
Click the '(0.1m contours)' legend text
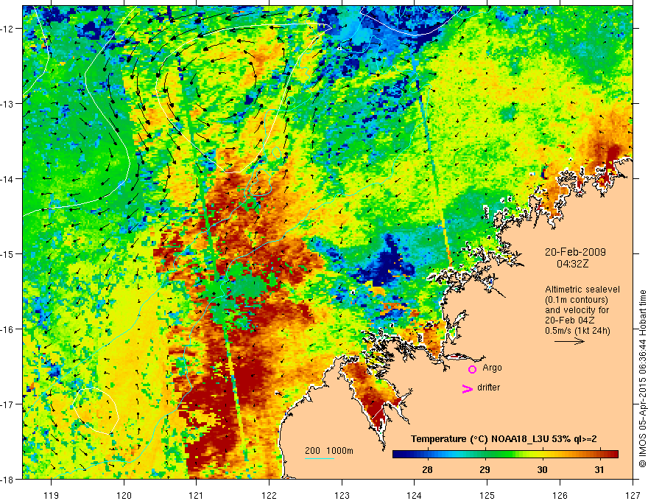[577, 300]
